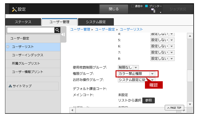Select ユーザーインデックス in the sidebar

click(x=33, y=55)
